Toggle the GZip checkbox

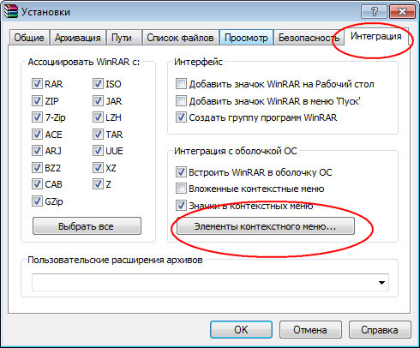tap(37, 201)
